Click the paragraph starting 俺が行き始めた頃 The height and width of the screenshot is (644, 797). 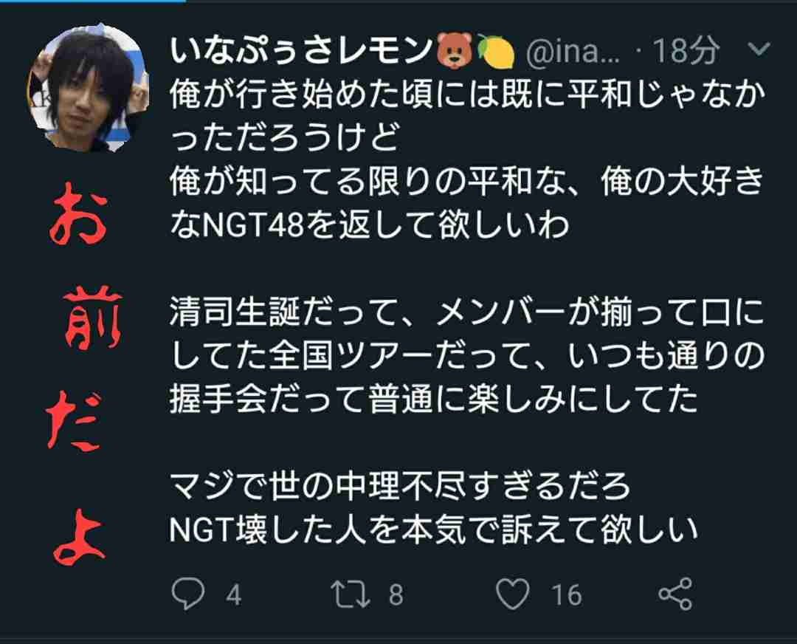tap(467, 160)
